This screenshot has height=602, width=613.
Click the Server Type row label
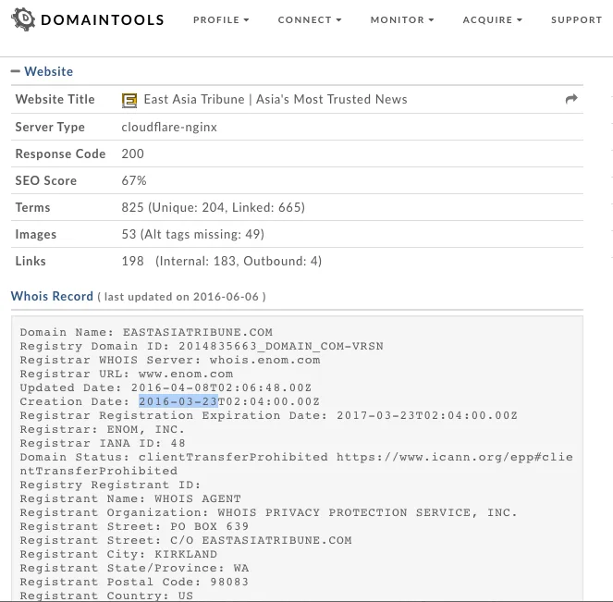pos(50,127)
